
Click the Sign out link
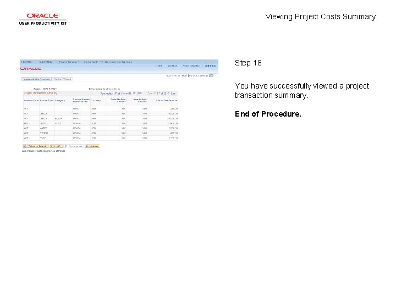210,65
